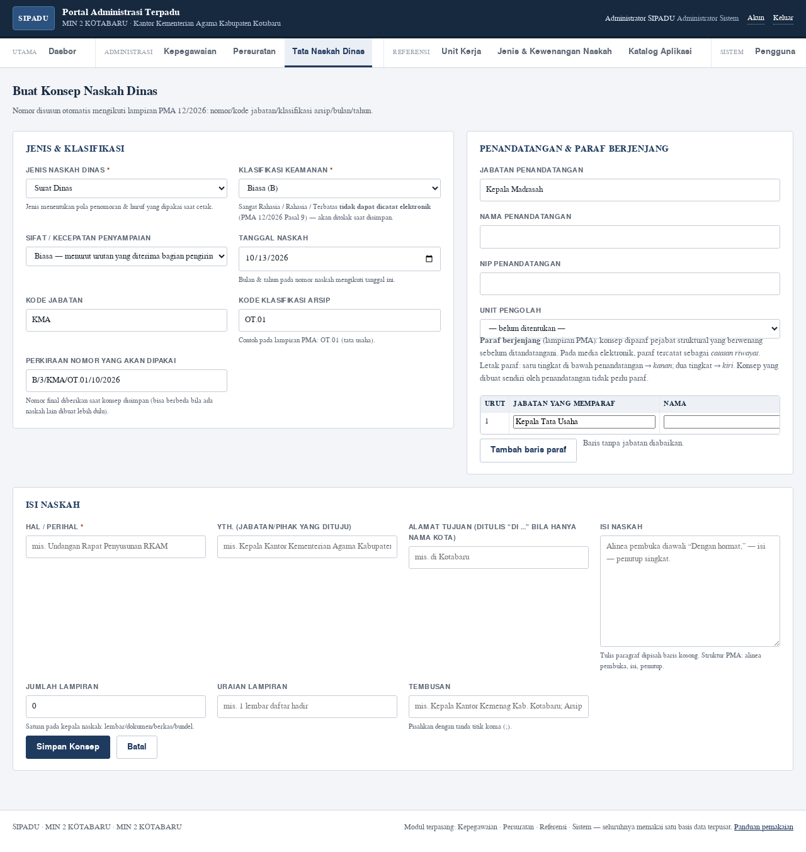This screenshot has height=852, width=806.
Task: Click Tambah baris paraf button
Action: (x=528, y=451)
